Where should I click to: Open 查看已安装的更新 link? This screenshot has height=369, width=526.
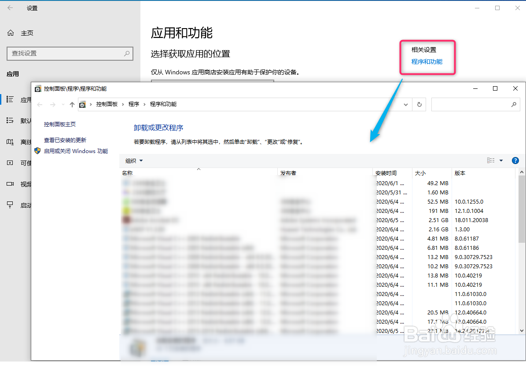pyautogui.click(x=65, y=140)
